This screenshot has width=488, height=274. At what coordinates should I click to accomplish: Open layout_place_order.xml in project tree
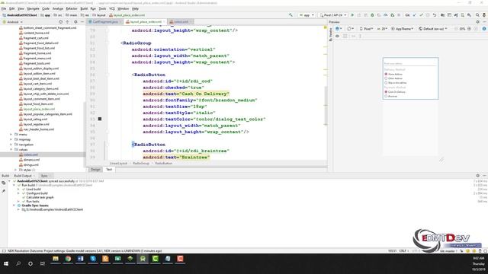pyautogui.click(x=39, y=109)
